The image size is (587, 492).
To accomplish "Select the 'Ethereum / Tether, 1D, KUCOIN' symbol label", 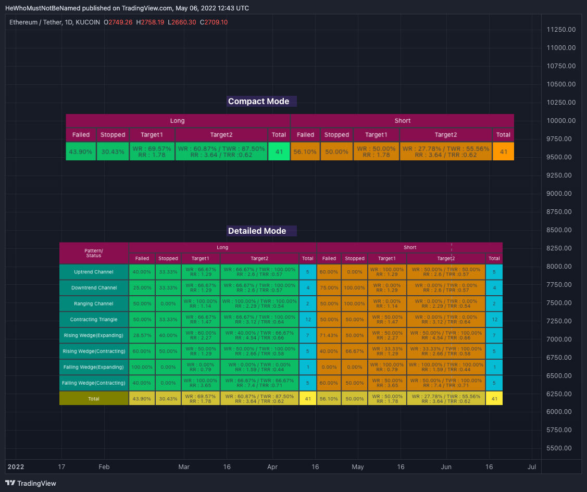I will coord(55,22).
